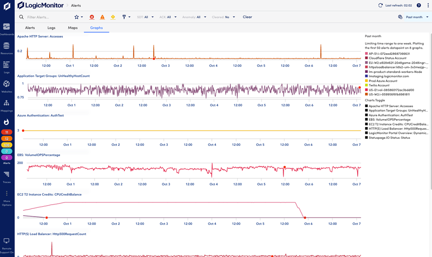Click alert dot on Azure Authentication graph
The image size is (432, 257).
pyautogui.click(x=23, y=130)
